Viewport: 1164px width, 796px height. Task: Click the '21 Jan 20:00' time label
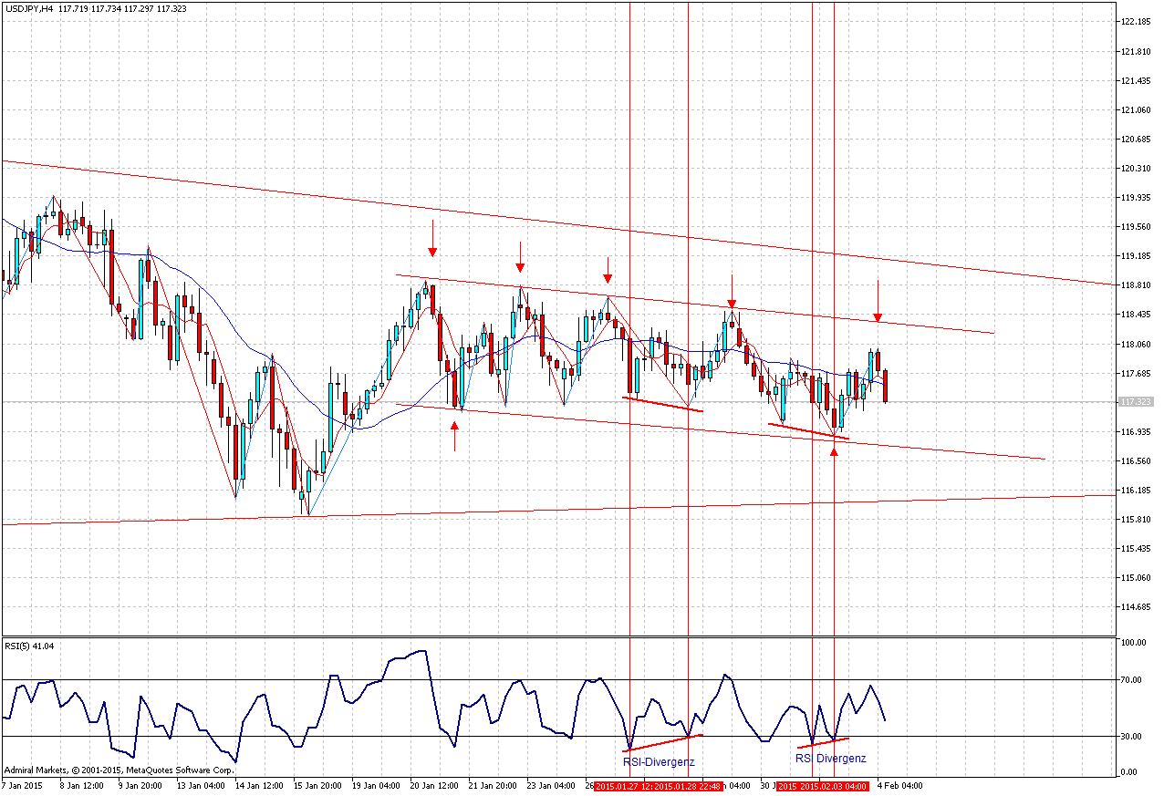pyautogui.click(x=492, y=785)
